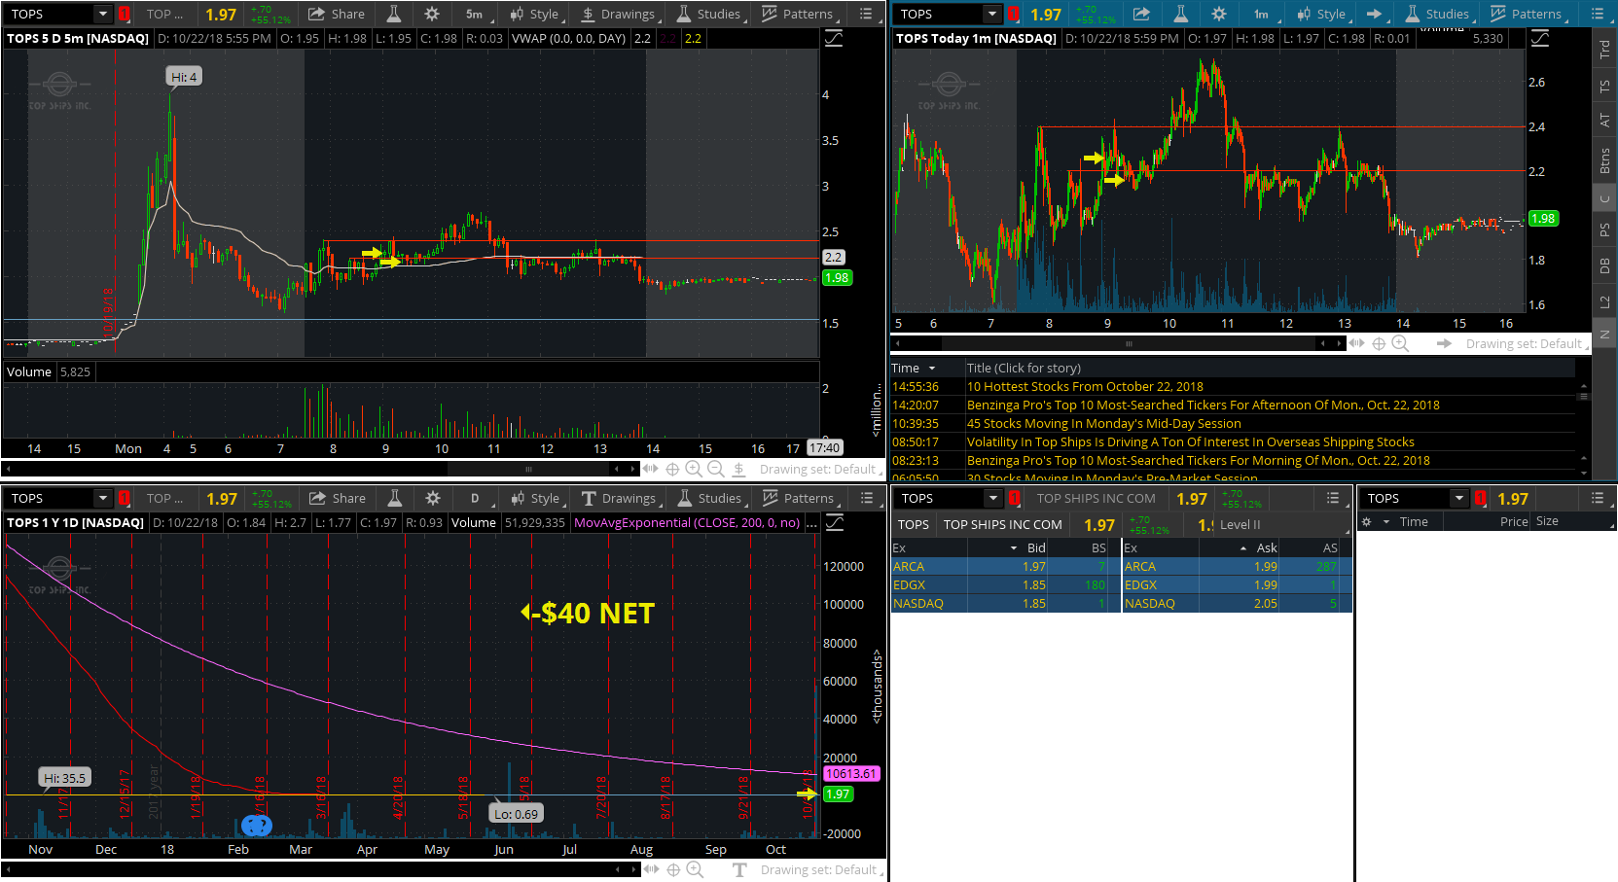The image size is (1618, 882).
Task: Click the symbol field in the Level II panel
Action: tap(941, 498)
